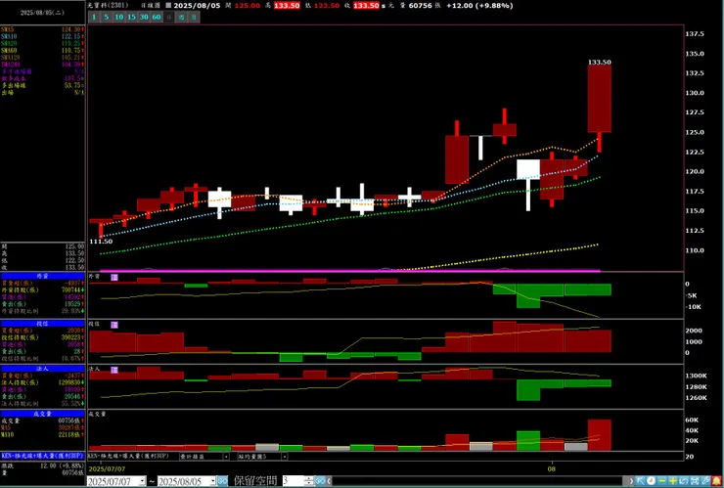Open settings icon in 投信 panel

114,325
